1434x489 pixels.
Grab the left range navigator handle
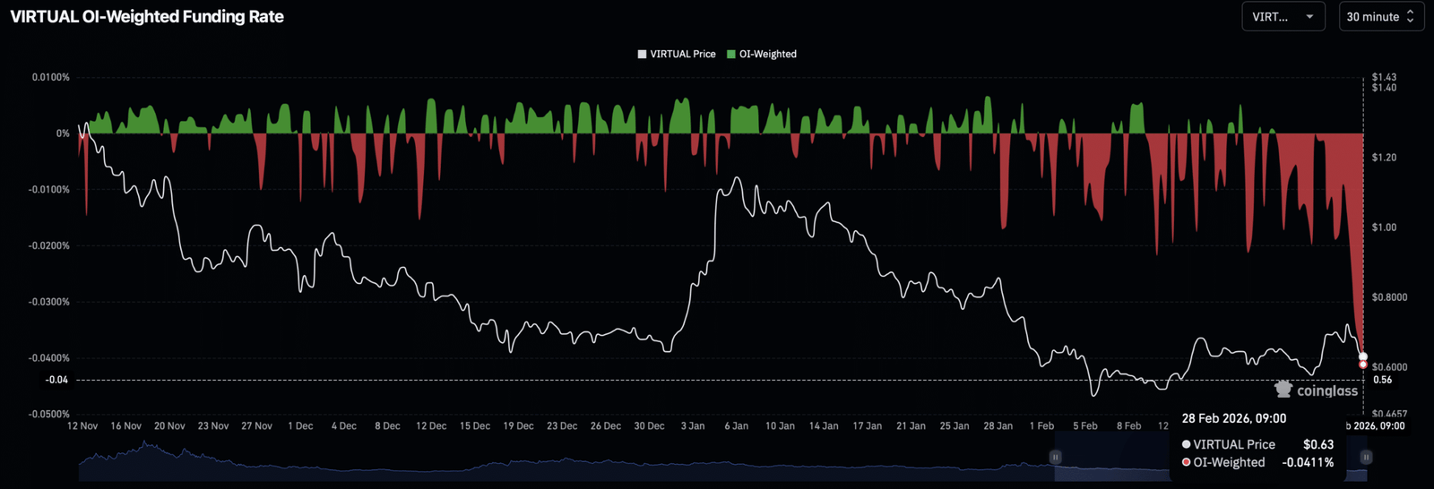(1055, 457)
